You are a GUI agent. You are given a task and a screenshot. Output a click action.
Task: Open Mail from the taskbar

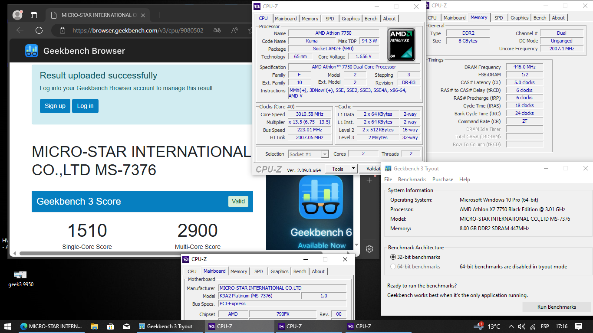126,326
